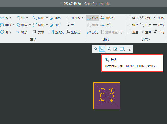Click the Refit zoom icon
The image size is (167, 124).
(x=96, y=49)
